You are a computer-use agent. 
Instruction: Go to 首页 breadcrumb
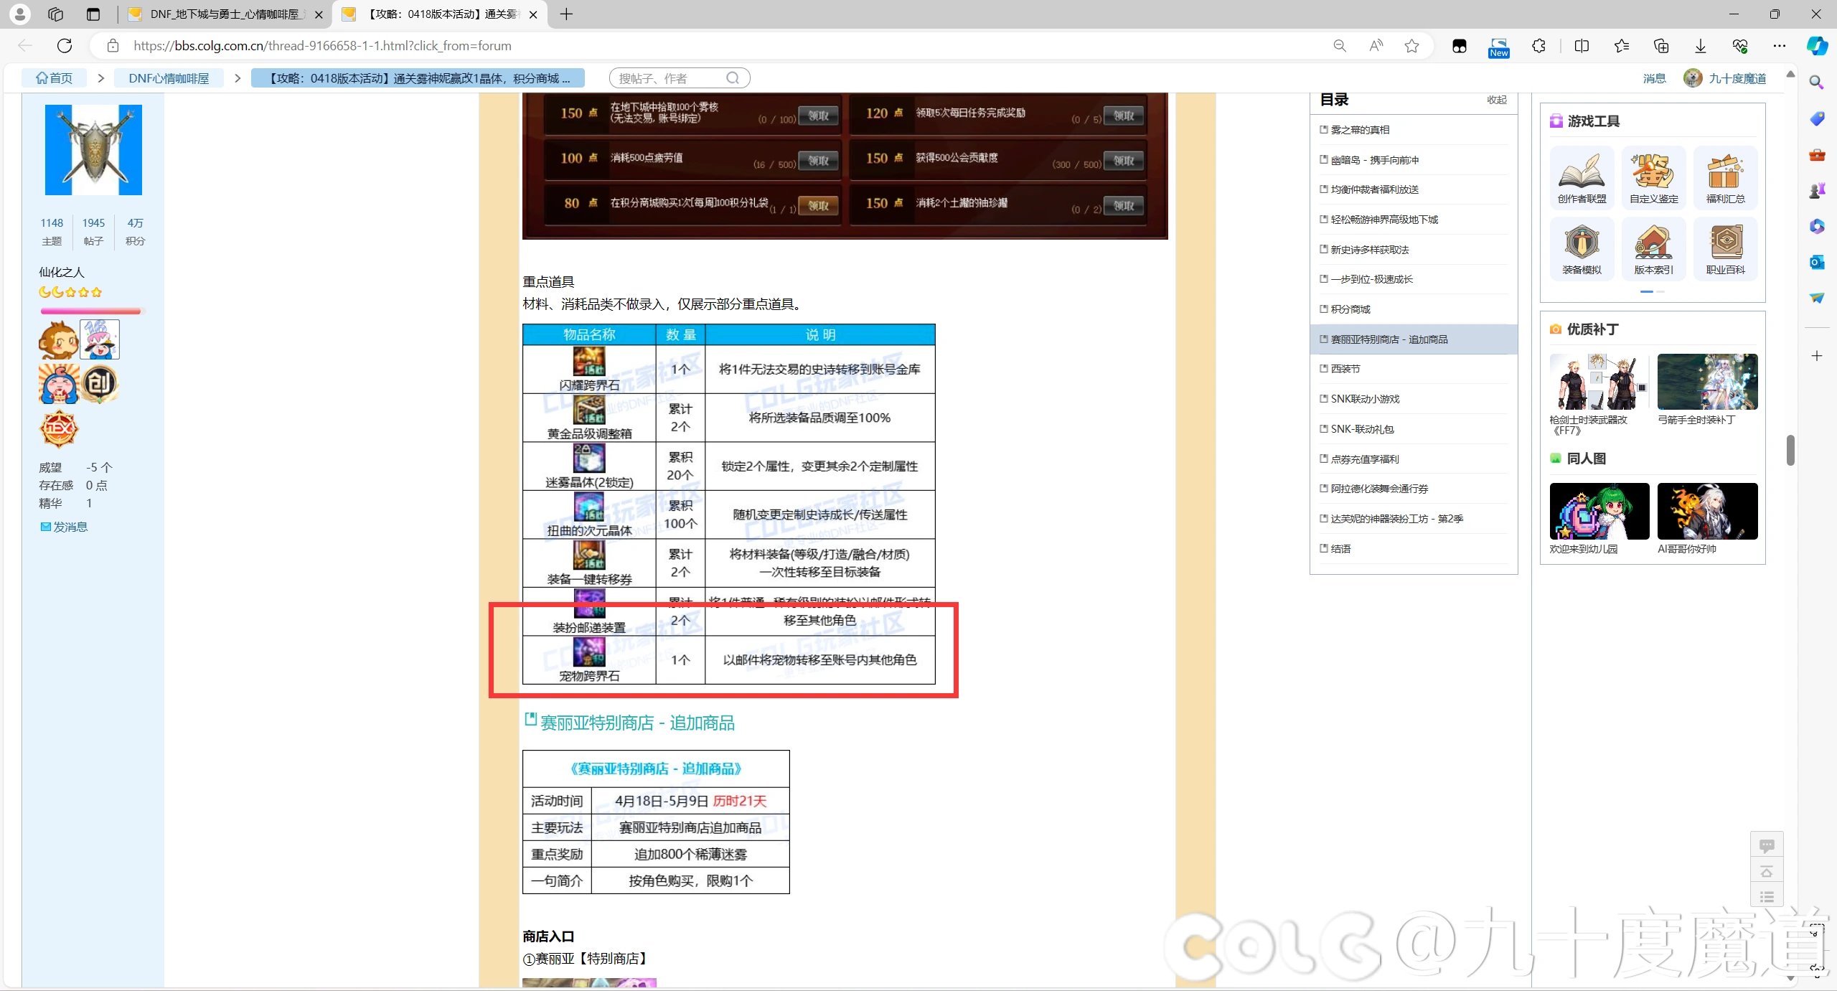(x=55, y=78)
